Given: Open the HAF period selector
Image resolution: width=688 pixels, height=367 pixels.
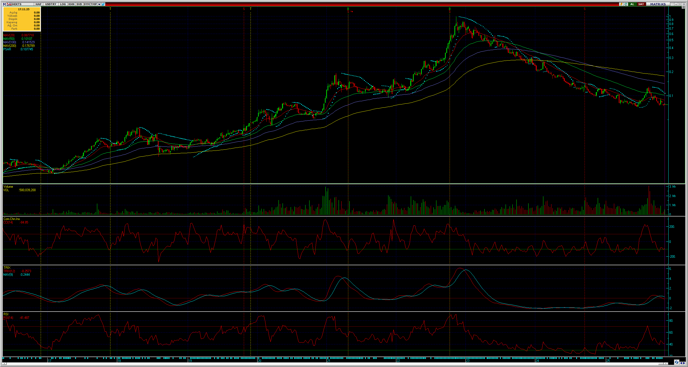Looking at the screenshot, I should coord(38,4).
